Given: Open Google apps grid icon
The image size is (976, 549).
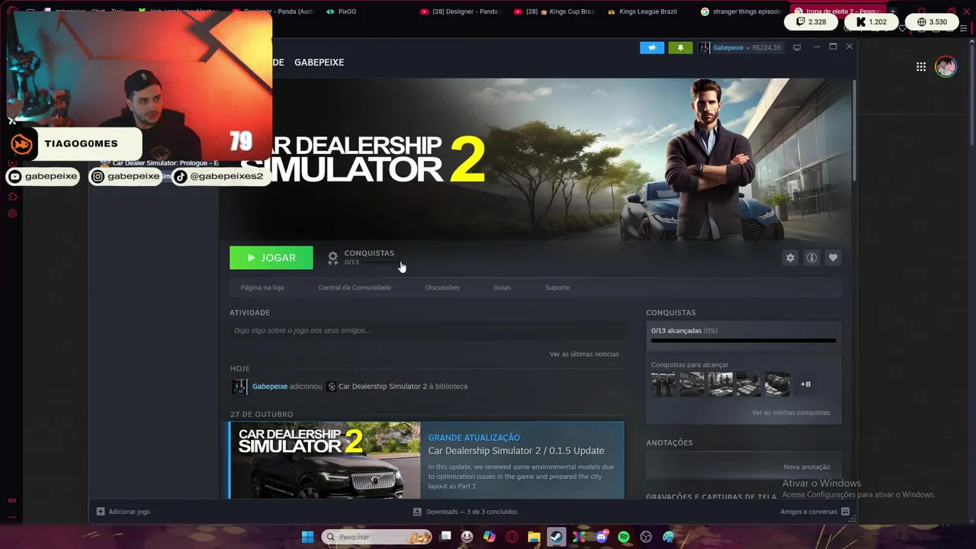Looking at the screenshot, I should (921, 67).
